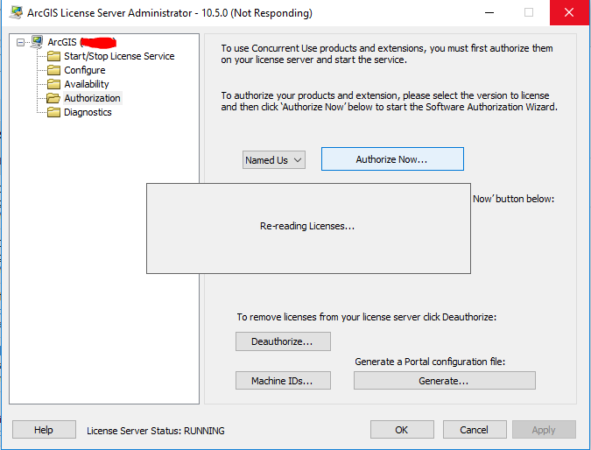
Task: Click the Availability folder icon
Action: tap(53, 84)
